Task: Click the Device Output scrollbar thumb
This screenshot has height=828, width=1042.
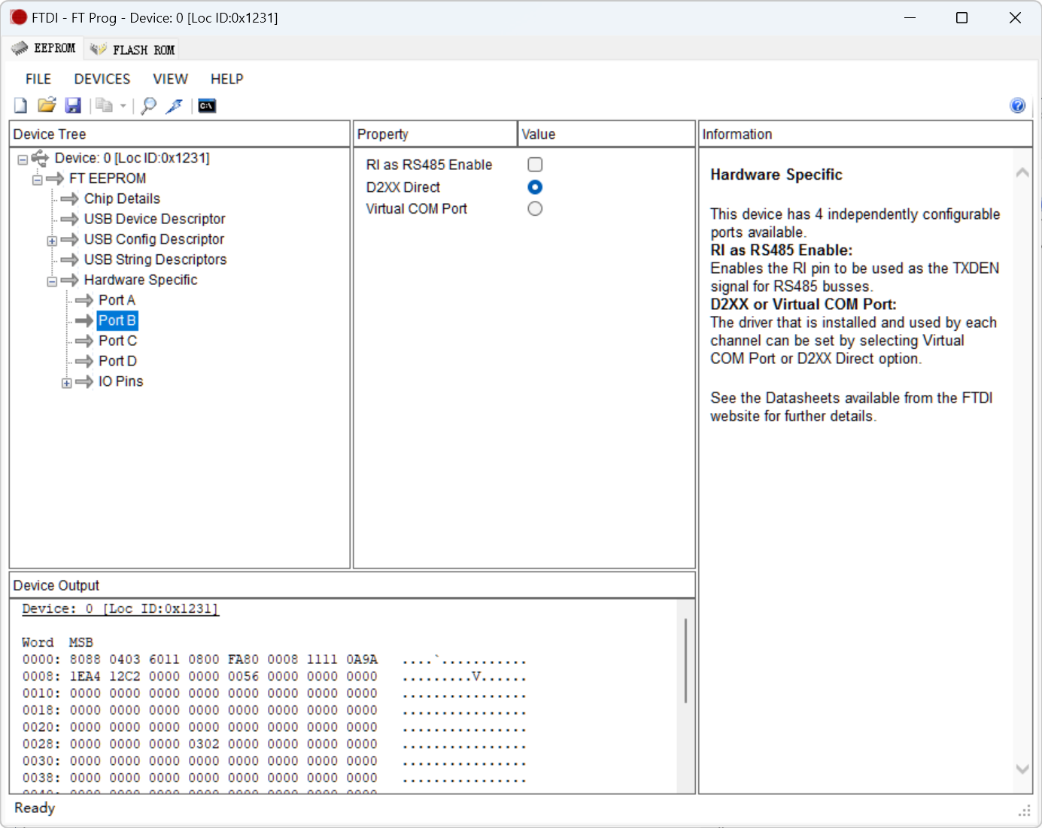Action: pos(685,660)
